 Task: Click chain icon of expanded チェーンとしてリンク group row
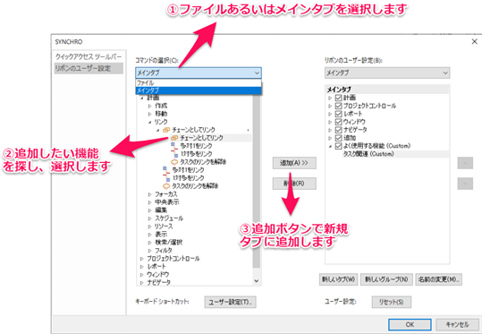click(166, 130)
